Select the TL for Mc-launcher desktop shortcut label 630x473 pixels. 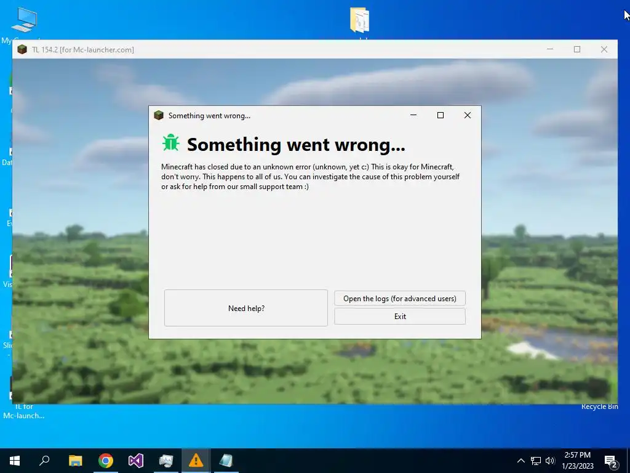tap(24, 411)
